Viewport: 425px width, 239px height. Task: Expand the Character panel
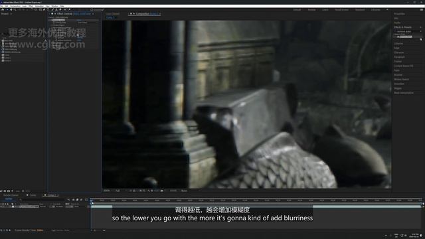[x=398, y=52]
